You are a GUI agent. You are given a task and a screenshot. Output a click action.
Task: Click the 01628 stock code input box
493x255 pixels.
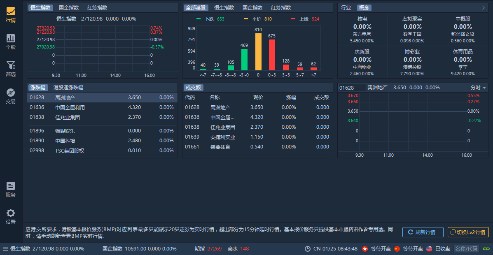352,88
